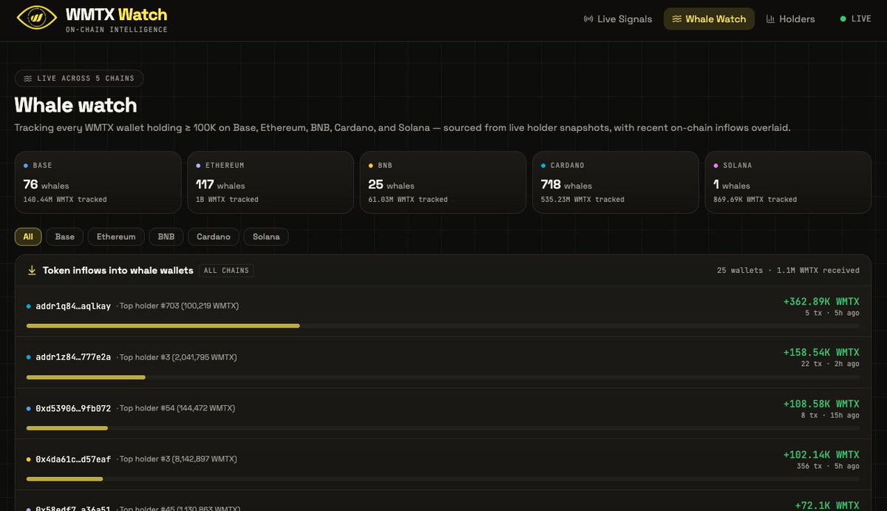This screenshot has height=511, width=887.
Task: Click the token inflows download arrow icon
Action: [x=32, y=271]
